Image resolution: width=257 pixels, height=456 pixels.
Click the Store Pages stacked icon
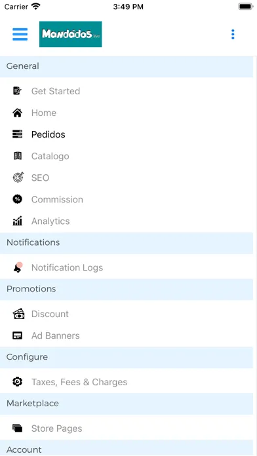tap(18, 428)
